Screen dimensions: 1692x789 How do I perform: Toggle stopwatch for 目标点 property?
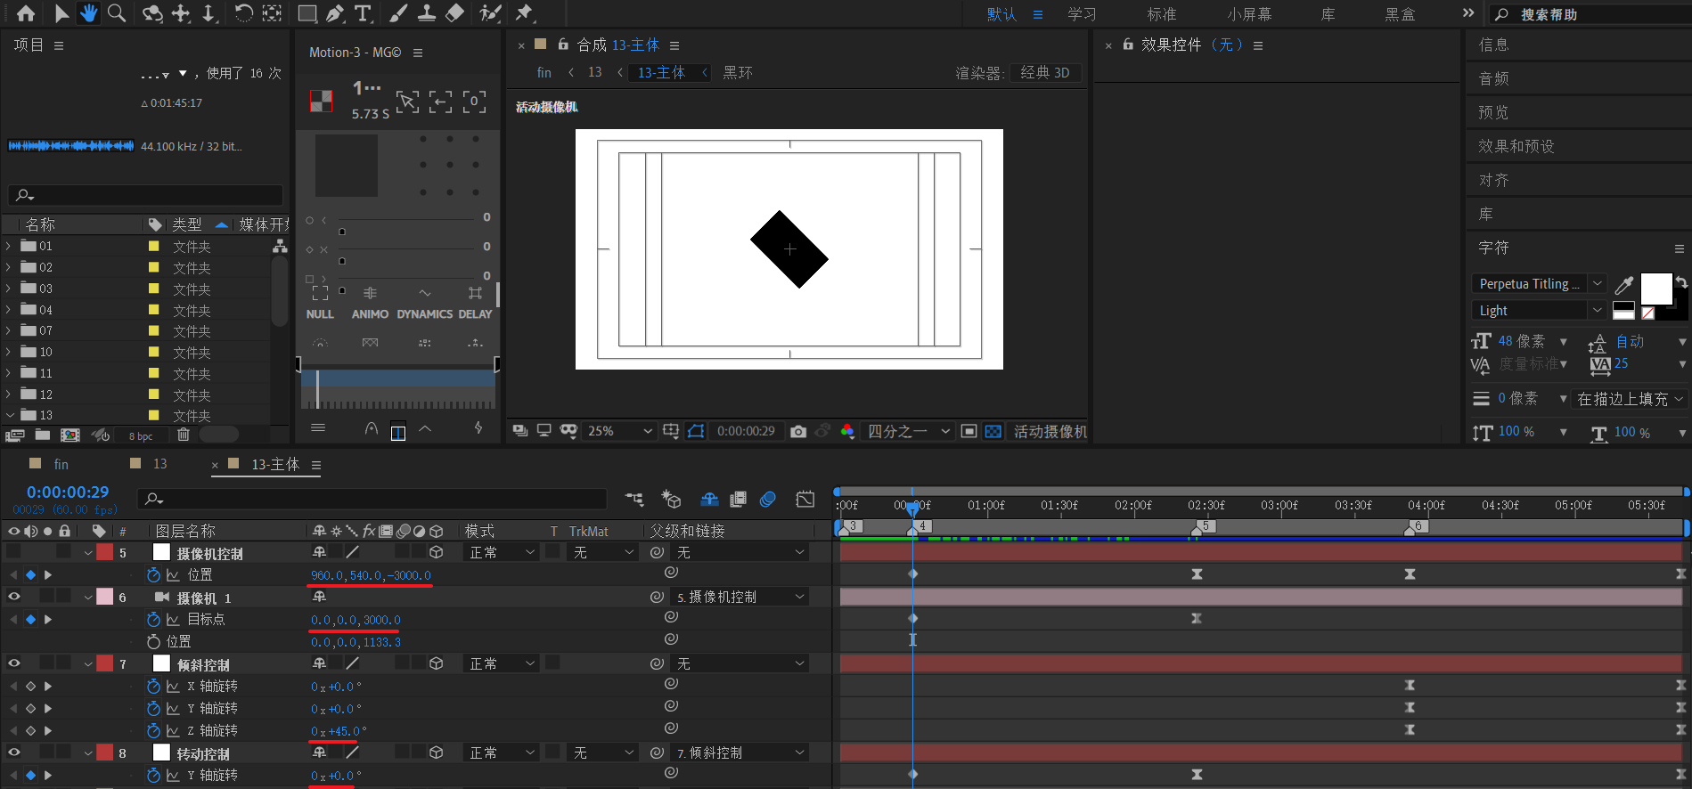click(x=153, y=620)
